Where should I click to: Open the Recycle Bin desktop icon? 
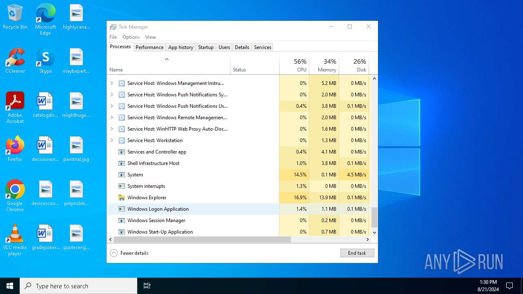(15, 17)
